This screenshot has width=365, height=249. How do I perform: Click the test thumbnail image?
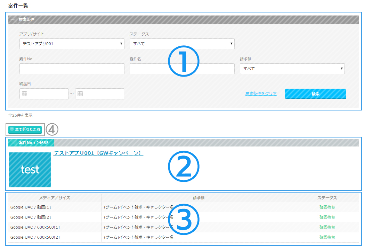(30, 170)
